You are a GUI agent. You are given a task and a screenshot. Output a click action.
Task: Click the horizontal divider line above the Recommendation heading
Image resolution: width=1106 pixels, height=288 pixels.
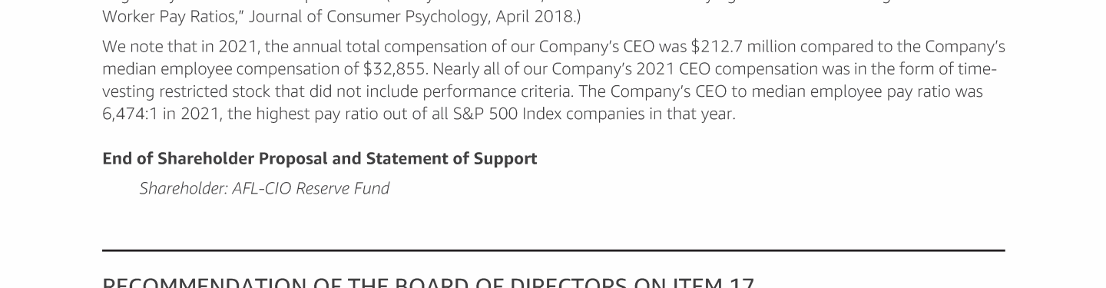pyautogui.click(x=553, y=250)
